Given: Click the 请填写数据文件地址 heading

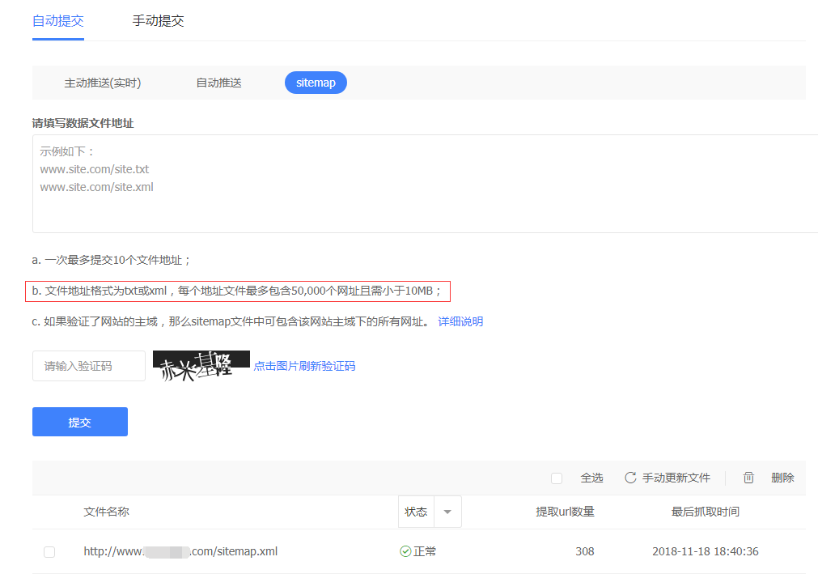Looking at the screenshot, I should [x=83, y=123].
